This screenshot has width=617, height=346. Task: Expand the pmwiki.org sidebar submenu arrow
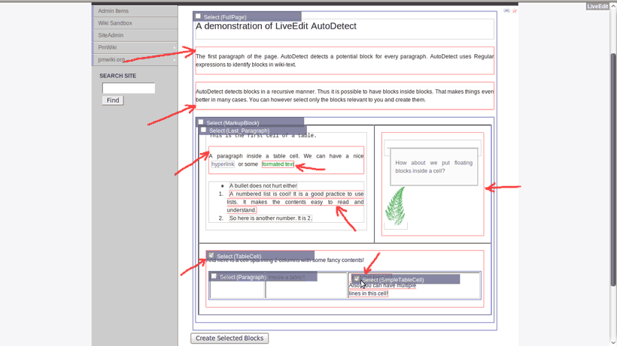click(x=174, y=59)
